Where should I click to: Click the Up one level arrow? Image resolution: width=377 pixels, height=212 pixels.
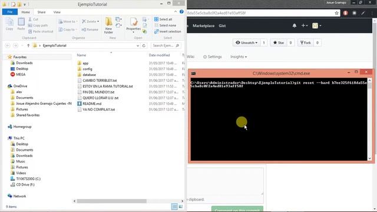[x=28, y=45]
